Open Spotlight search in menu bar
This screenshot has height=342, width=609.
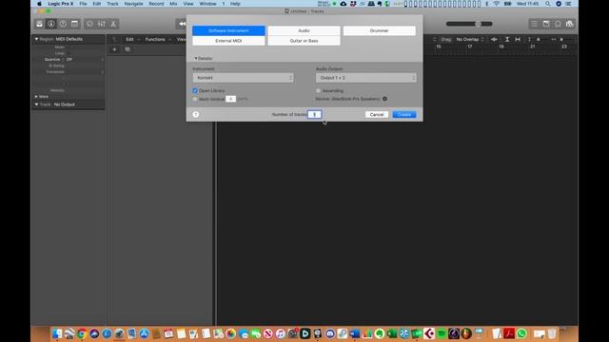[548, 4]
